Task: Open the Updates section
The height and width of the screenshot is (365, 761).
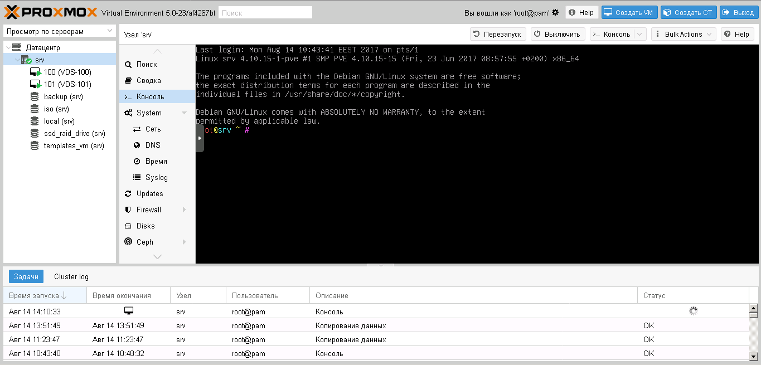Action: tap(157, 193)
